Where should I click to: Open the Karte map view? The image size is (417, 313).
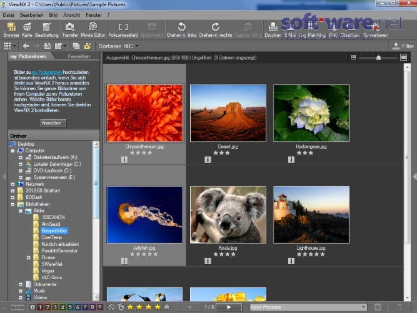pos(27,29)
